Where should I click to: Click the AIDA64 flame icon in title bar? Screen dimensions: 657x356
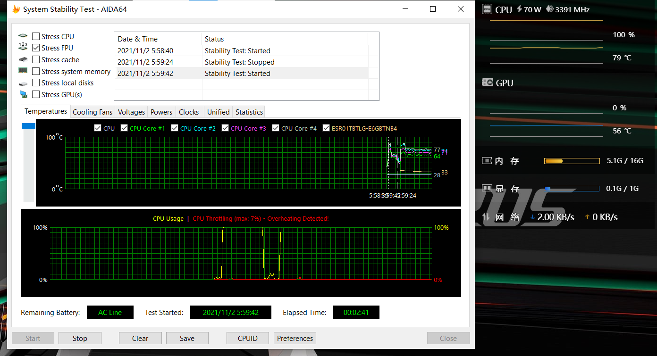pyautogui.click(x=16, y=9)
